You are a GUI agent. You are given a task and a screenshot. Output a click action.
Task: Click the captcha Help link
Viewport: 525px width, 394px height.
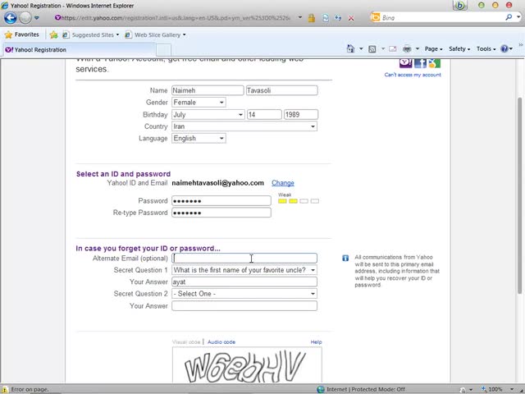pyautogui.click(x=316, y=342)
